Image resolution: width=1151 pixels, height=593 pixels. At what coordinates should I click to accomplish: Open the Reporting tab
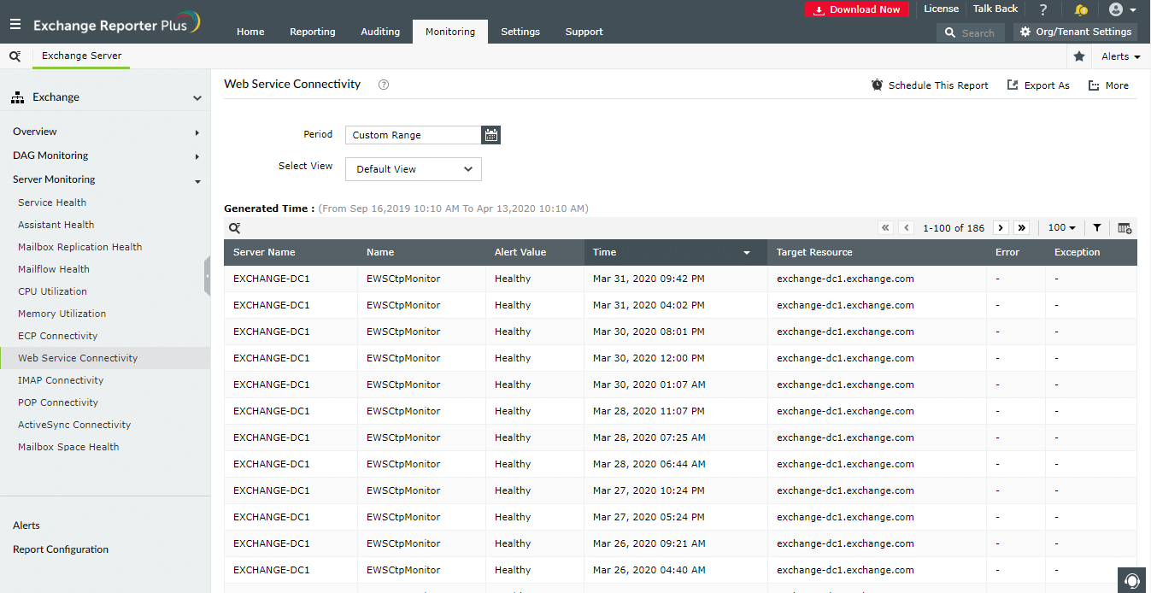[x=313, y=32]
